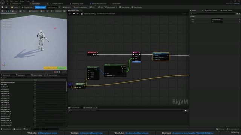Open the Diff dropdown
The height and width of the screenshot is (135, 241).
click(x=92, y=7)
